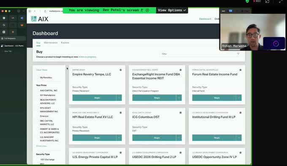Favorite USEDC Opportunity Zone IV LP star

(240, 153)
